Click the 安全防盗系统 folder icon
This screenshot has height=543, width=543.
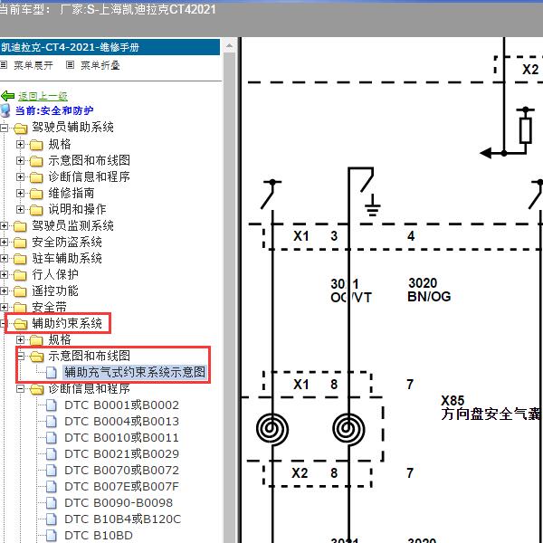pos(20,243)
